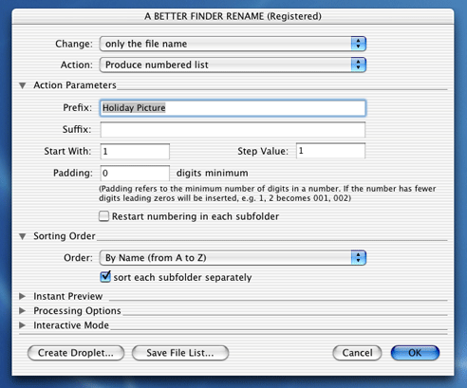Click the Create Droplet button

tap(76, 353)
